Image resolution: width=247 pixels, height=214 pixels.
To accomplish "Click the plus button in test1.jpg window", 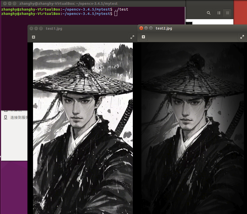I will [34, 37].
